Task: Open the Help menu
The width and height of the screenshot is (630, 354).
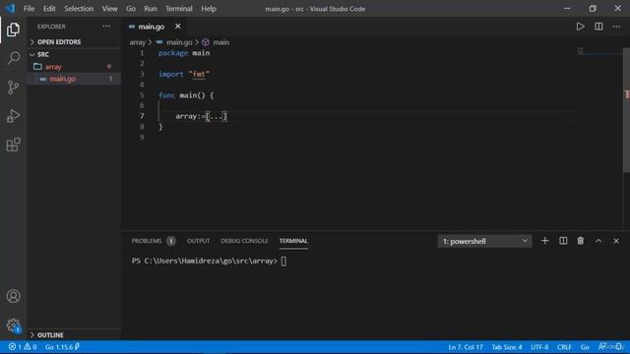Action: 209,9
